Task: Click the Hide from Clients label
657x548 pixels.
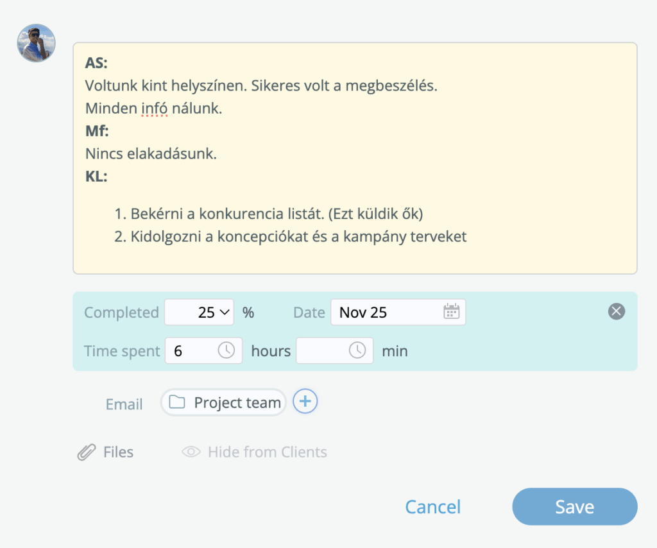Action: (x=267, y=452)
